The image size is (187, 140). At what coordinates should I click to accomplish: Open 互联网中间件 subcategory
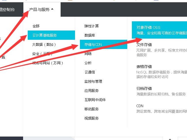click(95, 100)
